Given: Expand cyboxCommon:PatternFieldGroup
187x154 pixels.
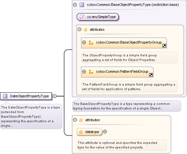Looking at the screenshot, I should coord(84,72).
